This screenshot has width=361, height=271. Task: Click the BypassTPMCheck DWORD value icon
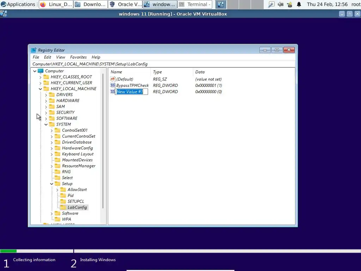click(113, 85)
